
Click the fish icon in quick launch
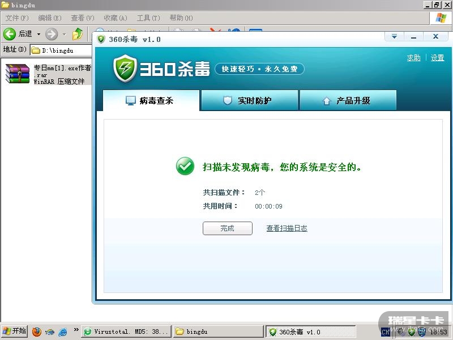50,331
